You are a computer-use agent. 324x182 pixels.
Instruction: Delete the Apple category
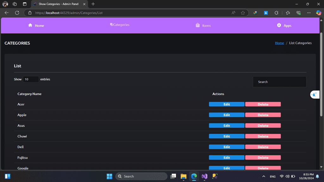[x=263, y=115]
